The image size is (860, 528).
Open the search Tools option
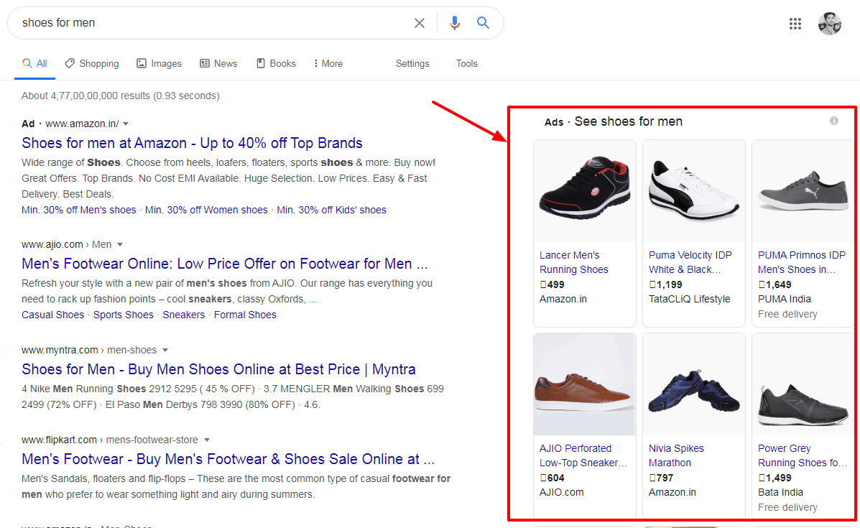point(467,64)
